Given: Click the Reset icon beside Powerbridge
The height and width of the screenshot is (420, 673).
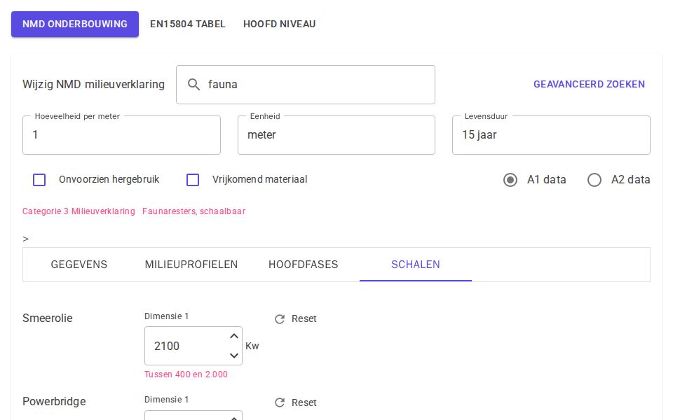Looking at the screenshot, I should [x=280, y=402].
